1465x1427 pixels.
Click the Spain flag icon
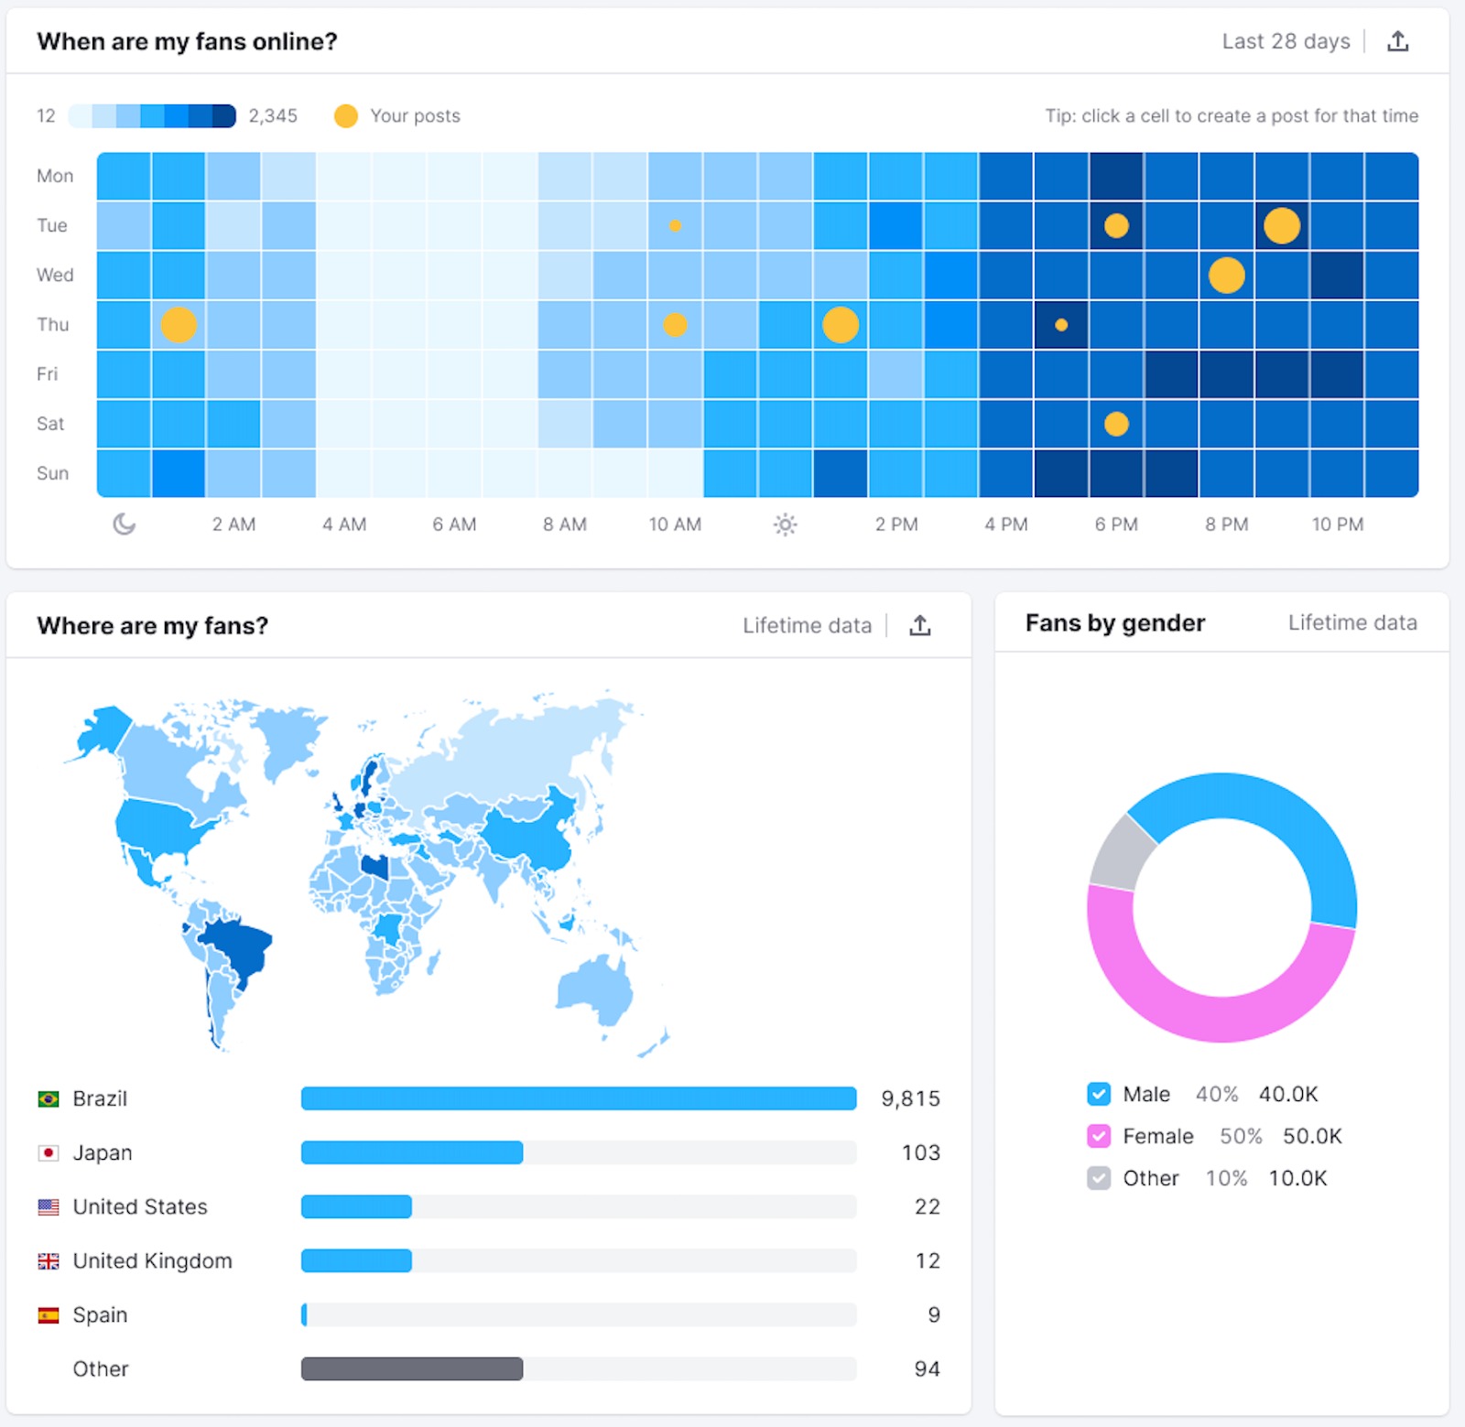(x=49, y=1314)
